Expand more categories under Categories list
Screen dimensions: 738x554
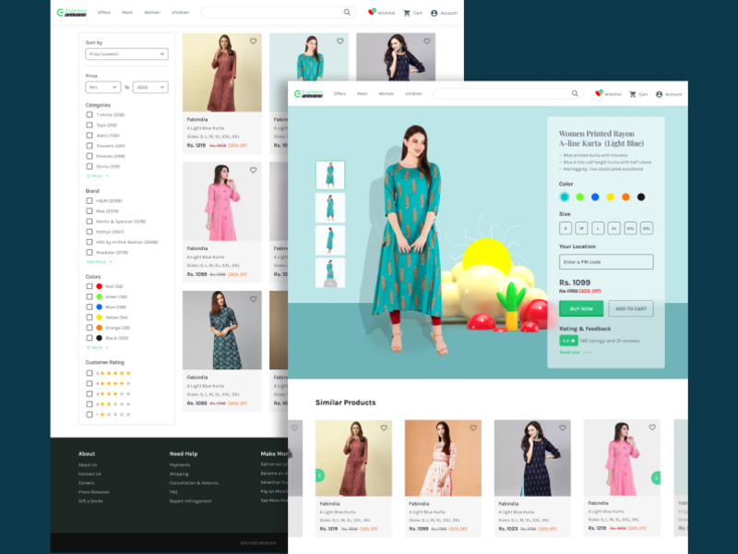(97, 175)
